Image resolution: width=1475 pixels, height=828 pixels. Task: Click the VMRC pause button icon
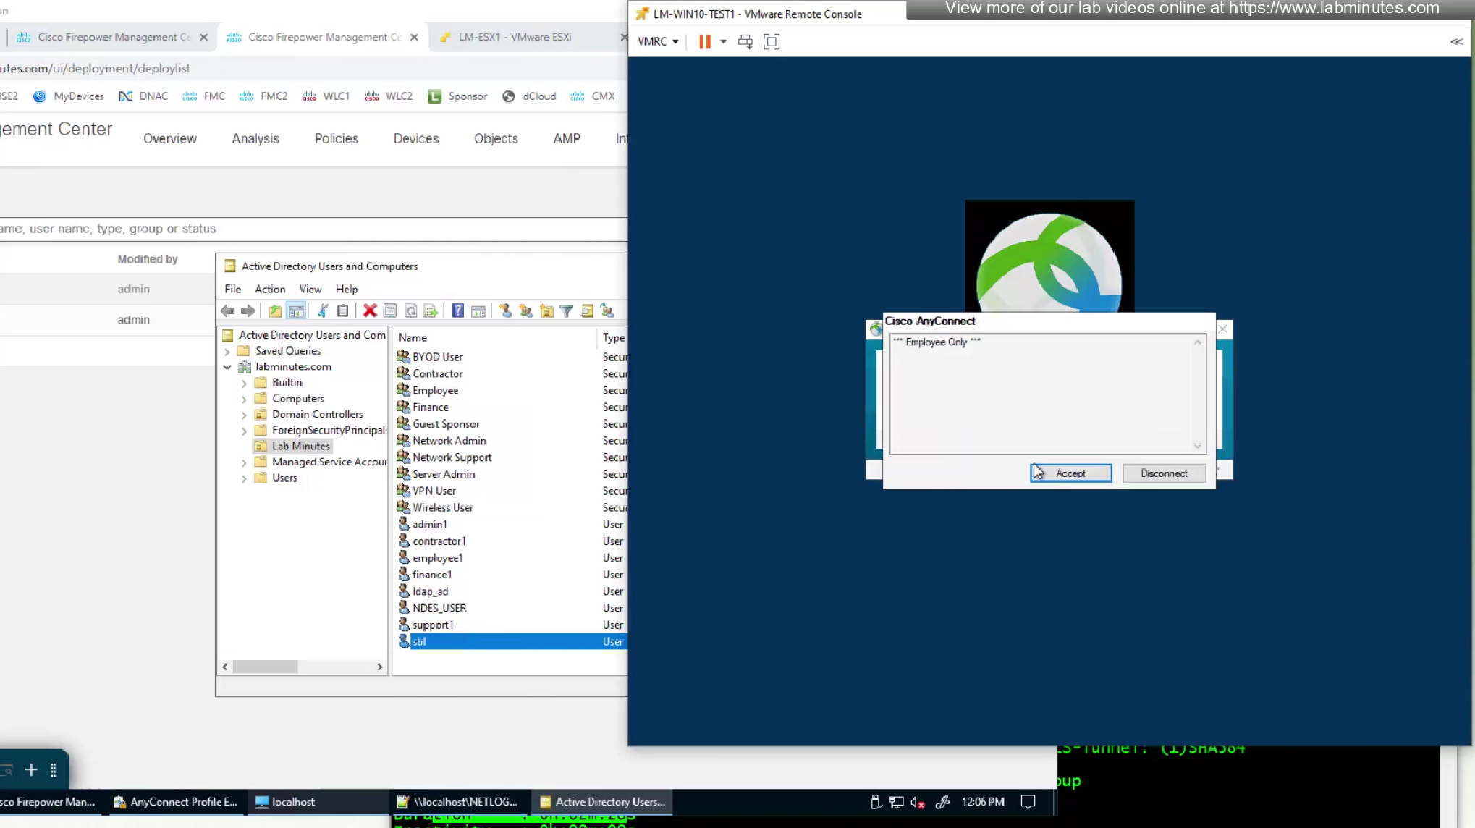[704, 42]
